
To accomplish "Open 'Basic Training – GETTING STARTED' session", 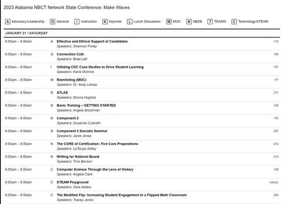I will (86, 105).
